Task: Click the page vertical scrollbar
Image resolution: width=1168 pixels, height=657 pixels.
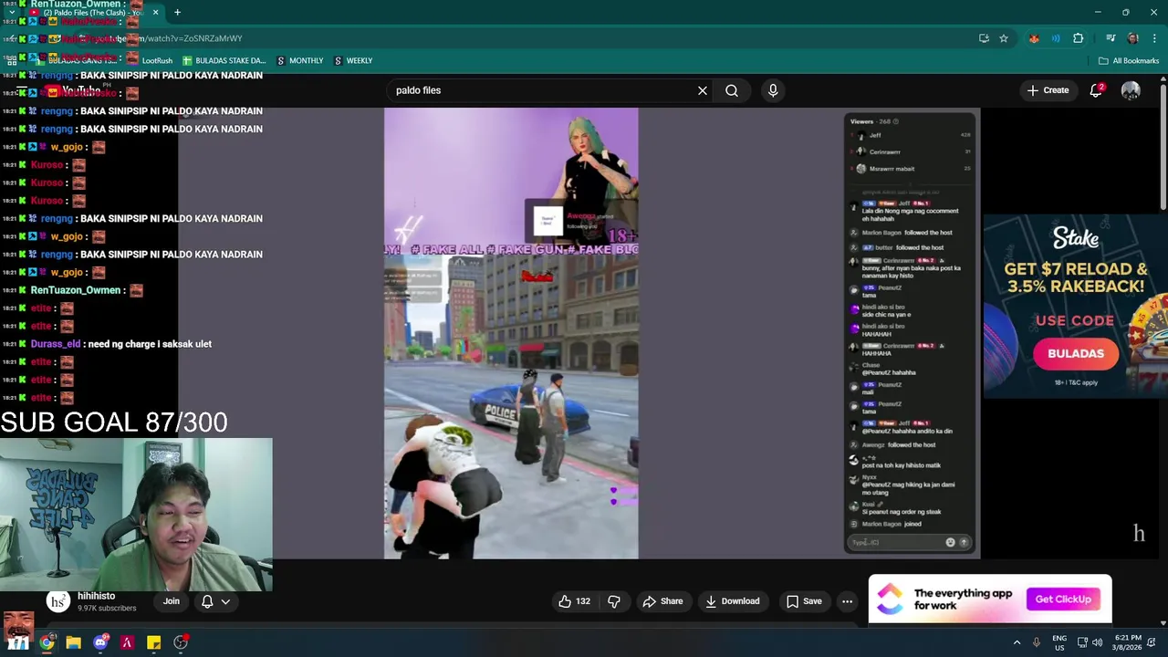Action: [1163, 146]
